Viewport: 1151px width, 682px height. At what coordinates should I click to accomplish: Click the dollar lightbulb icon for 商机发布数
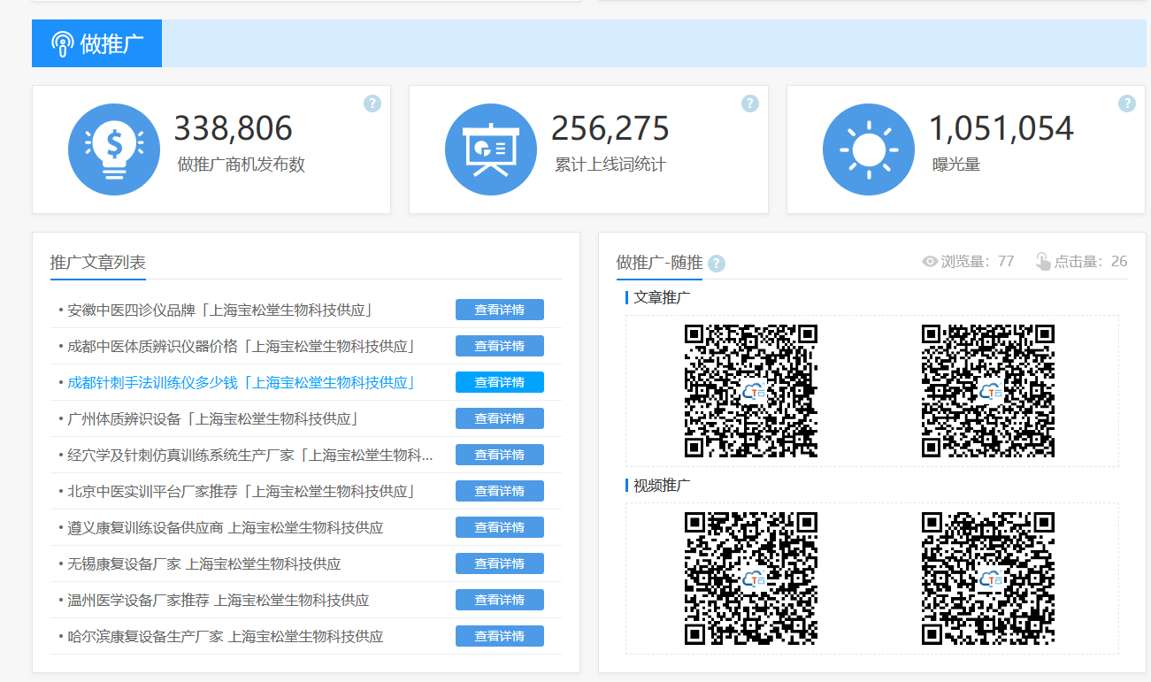click(114, 149)
